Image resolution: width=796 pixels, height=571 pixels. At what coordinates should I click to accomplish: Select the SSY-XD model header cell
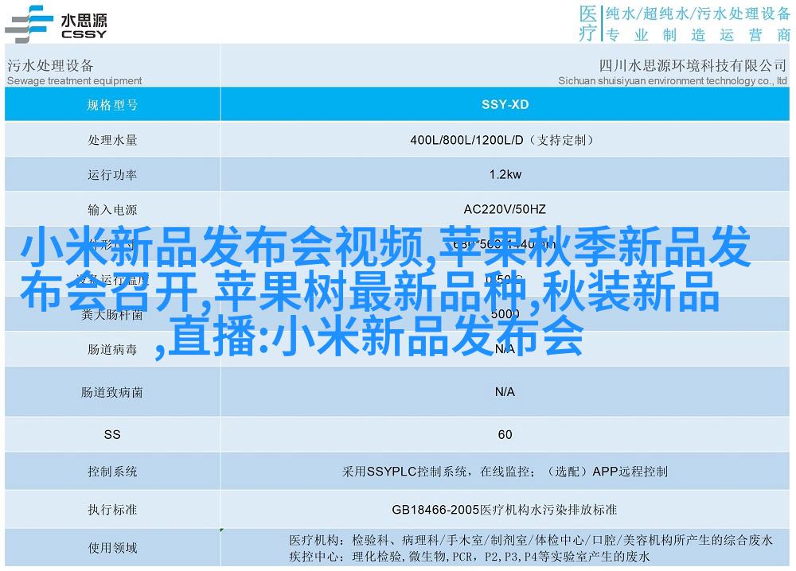tap(505, 105)
